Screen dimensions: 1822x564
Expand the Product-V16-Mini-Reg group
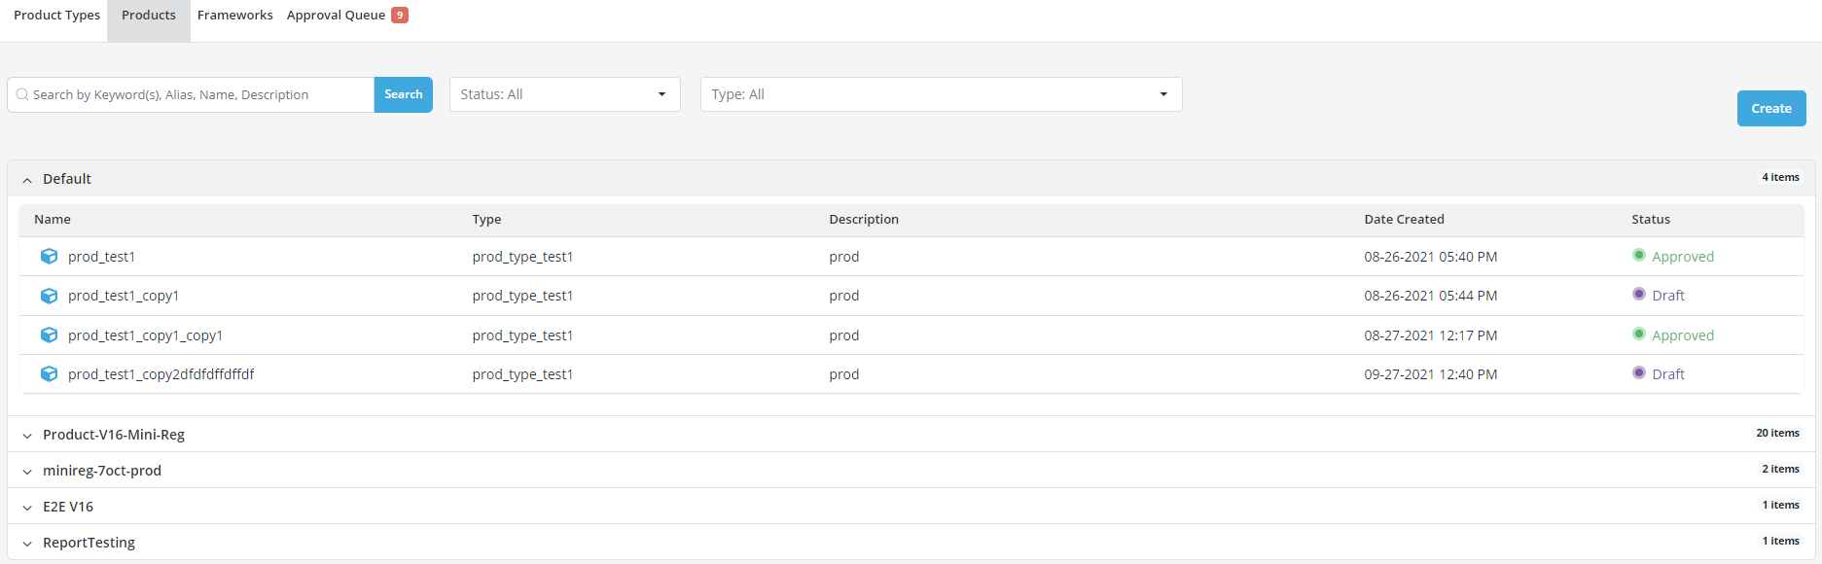tap(27, 436)
